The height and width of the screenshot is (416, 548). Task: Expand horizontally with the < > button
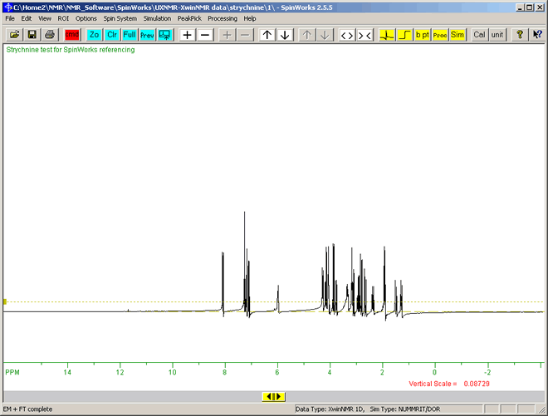[347, 35]
